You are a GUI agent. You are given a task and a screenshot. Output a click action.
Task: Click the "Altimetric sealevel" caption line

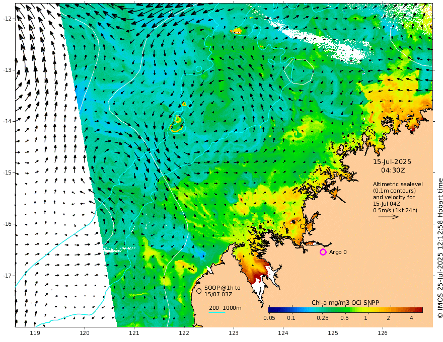(398, 184)
